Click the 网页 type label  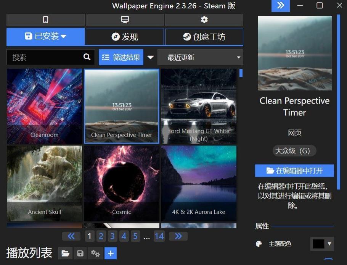[294, 132]
